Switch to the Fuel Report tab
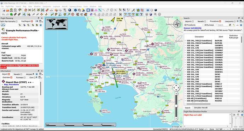This screenshot has width=244, height=131. tap(27, 21)
